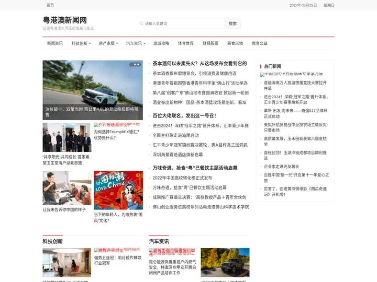Open 昆仑能源高度重视户内燃气安全 article
The height and width of the screenshot is (282, 377).
pos(172,267)
